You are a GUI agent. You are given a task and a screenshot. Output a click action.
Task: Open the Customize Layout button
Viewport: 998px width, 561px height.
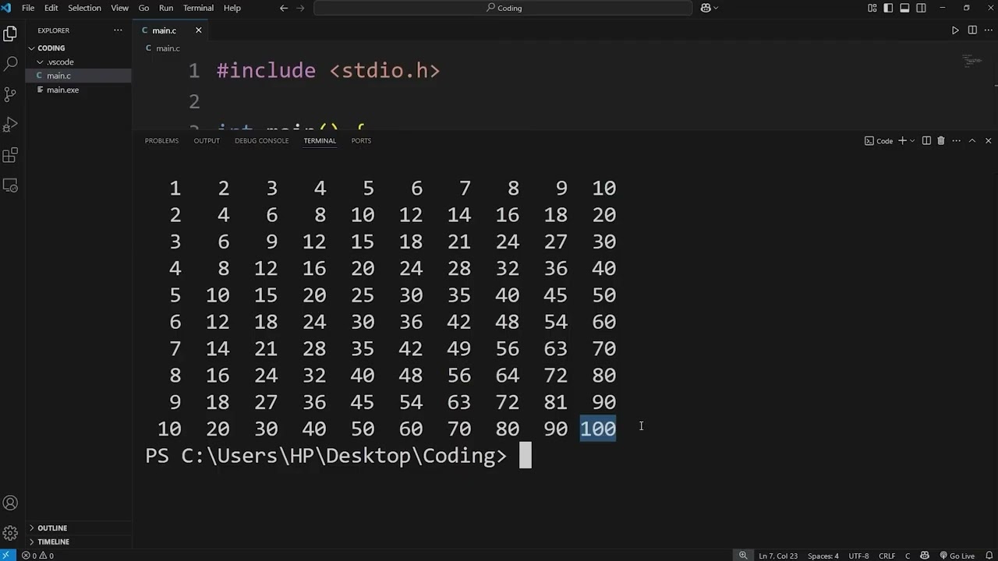(872, 8)
